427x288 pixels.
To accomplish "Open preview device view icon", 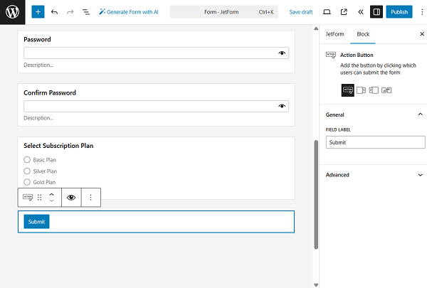I will point(327,12).
